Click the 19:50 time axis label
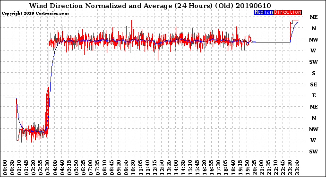Screen dimensions: 326x177 [x=247, y=168]
